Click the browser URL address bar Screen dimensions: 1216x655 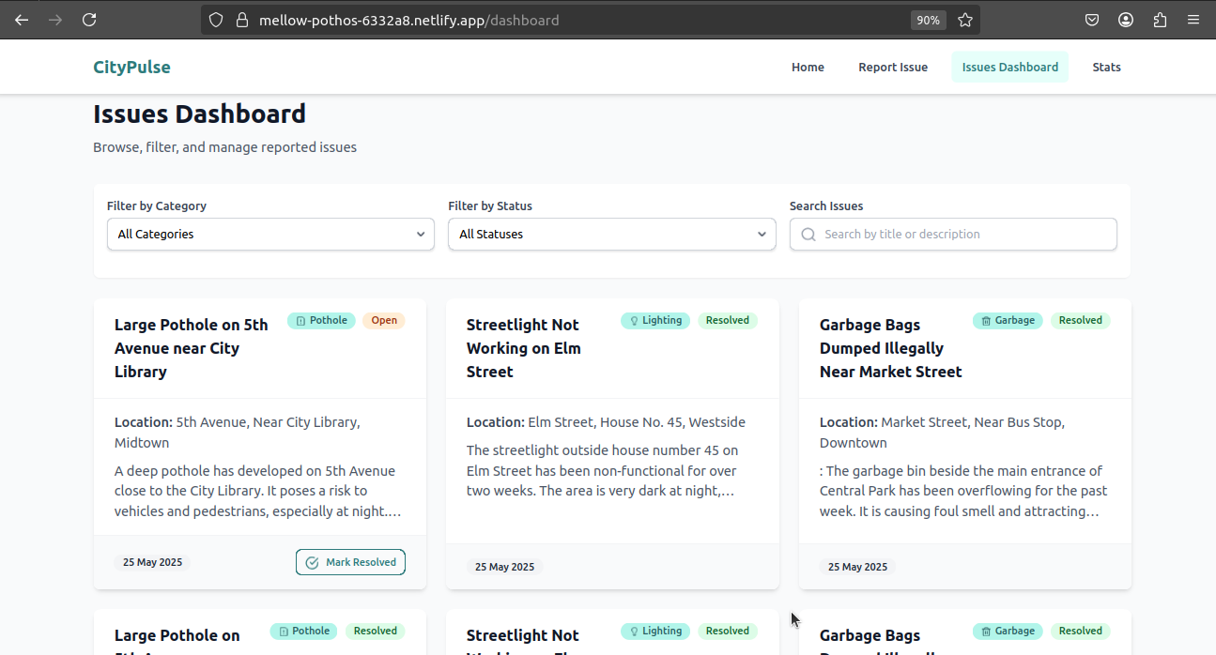coord(582,20)
